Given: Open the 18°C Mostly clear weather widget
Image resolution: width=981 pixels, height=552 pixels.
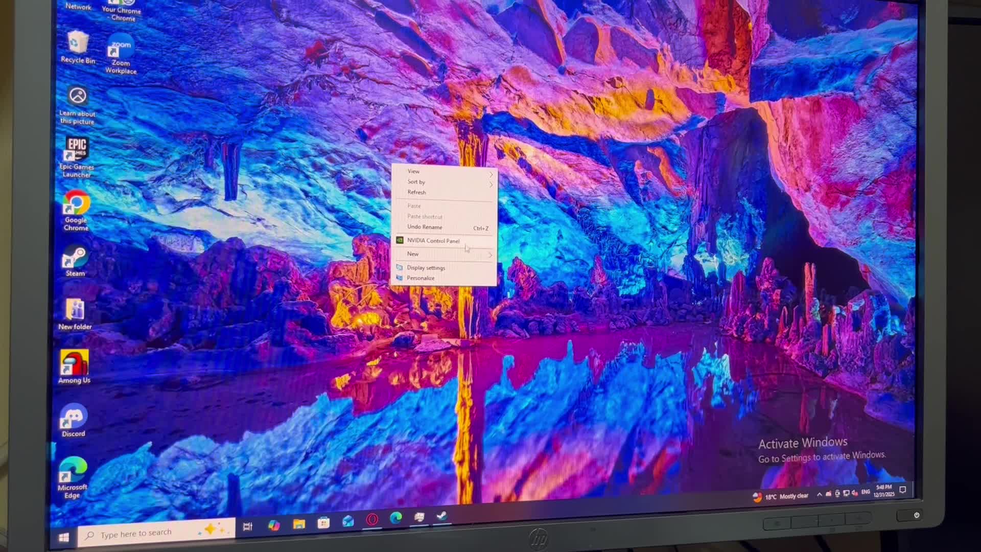Looking at the screenshot, I should tap(781, 496).
